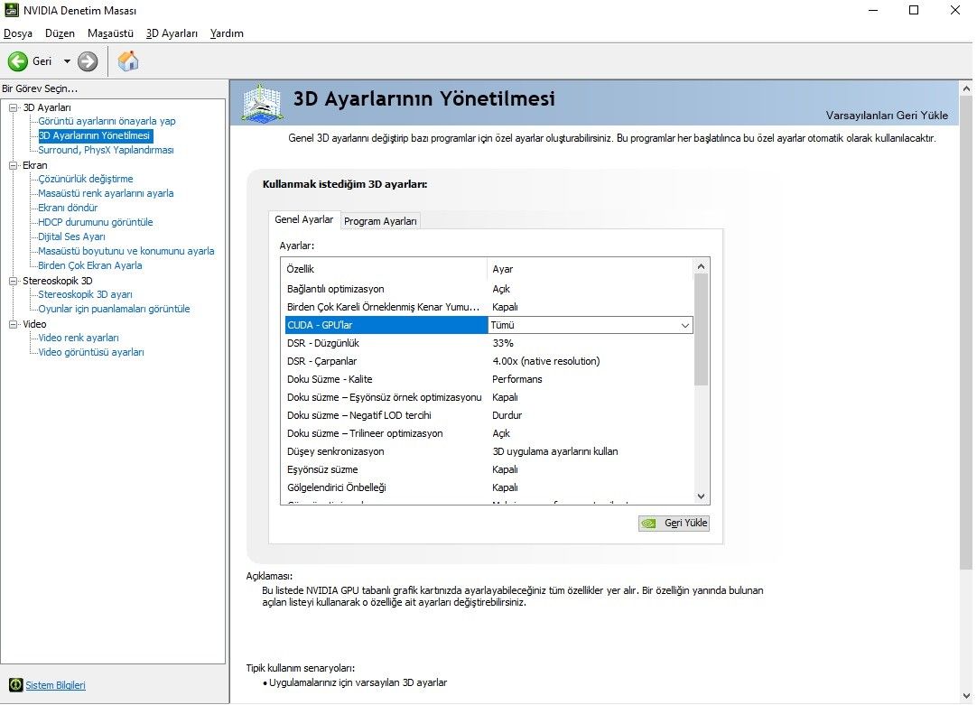977x705 pixels.
Task: Select Doku süzme – Eşyönsüz örnek optimizasyonu row
Action: tap(488, 397)
